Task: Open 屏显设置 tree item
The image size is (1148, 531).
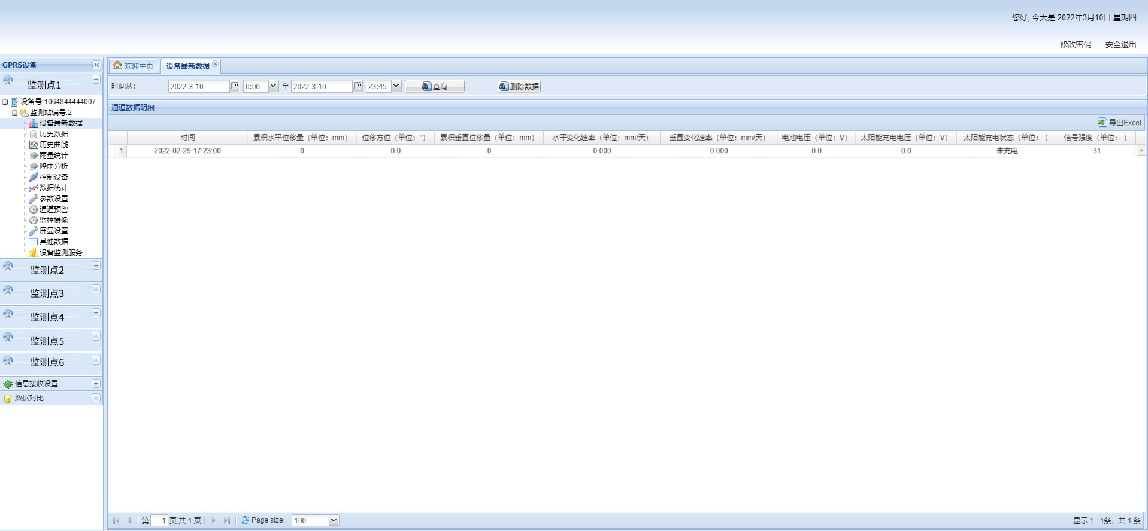Action: click(54, 231)
